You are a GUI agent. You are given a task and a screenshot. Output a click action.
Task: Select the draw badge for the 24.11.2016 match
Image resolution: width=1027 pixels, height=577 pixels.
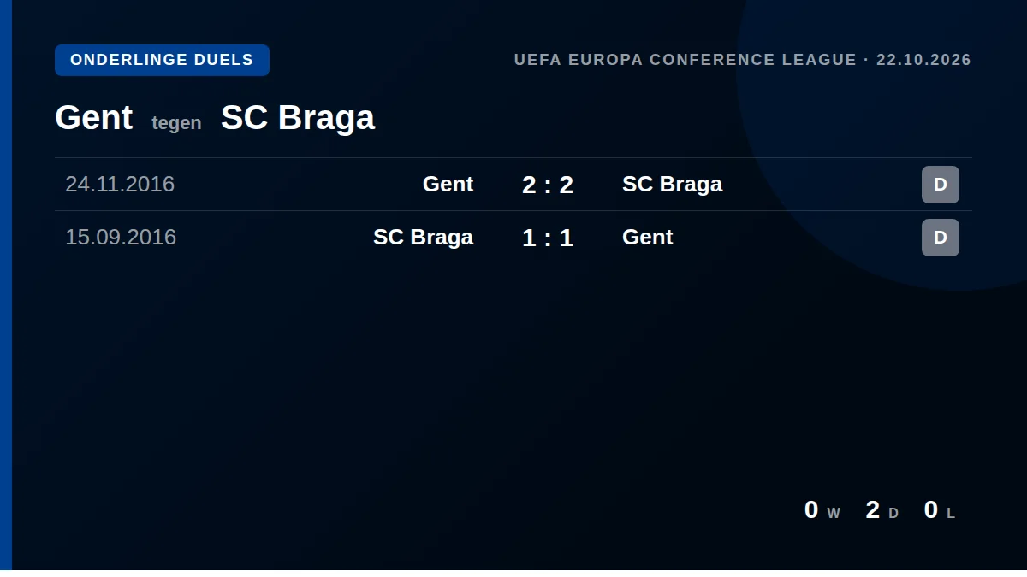pyautogui.click(x=940, y=185)
